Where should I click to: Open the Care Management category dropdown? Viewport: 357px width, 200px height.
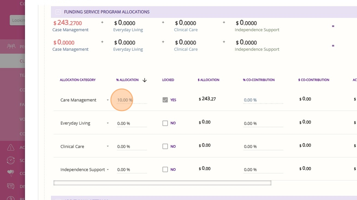point(108,100)
